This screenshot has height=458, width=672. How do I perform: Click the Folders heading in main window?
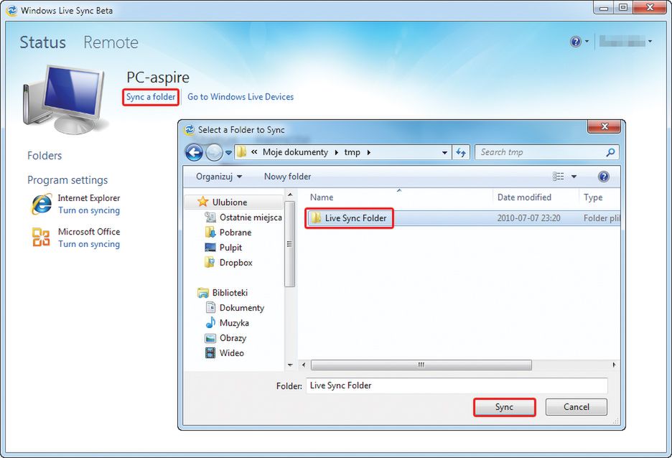click(45, 156)
